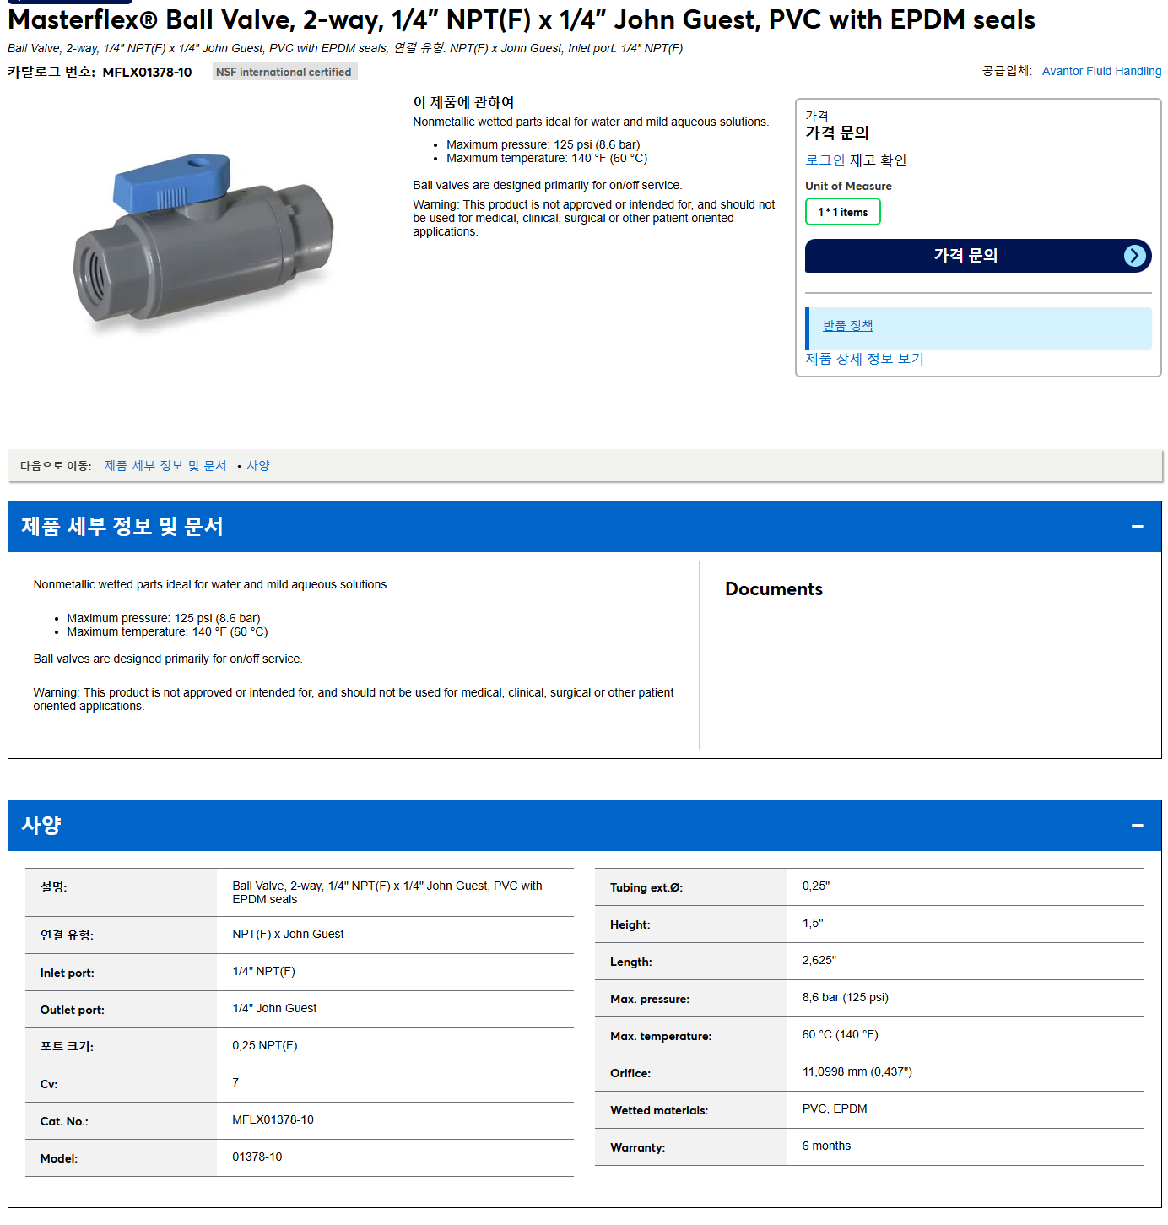The width and height of the screenshot is (1168, 1225).
Task: Click the 이 제품에 관하여 heading
Action: click(463, 102)
